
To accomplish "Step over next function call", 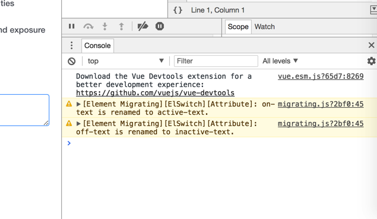I will [88, 26].
